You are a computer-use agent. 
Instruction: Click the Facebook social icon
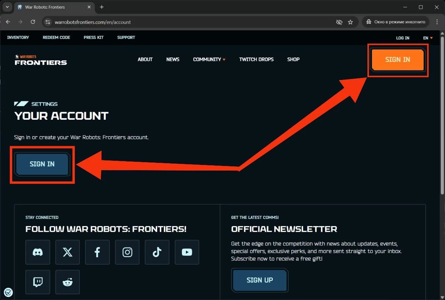click(97, 252)
